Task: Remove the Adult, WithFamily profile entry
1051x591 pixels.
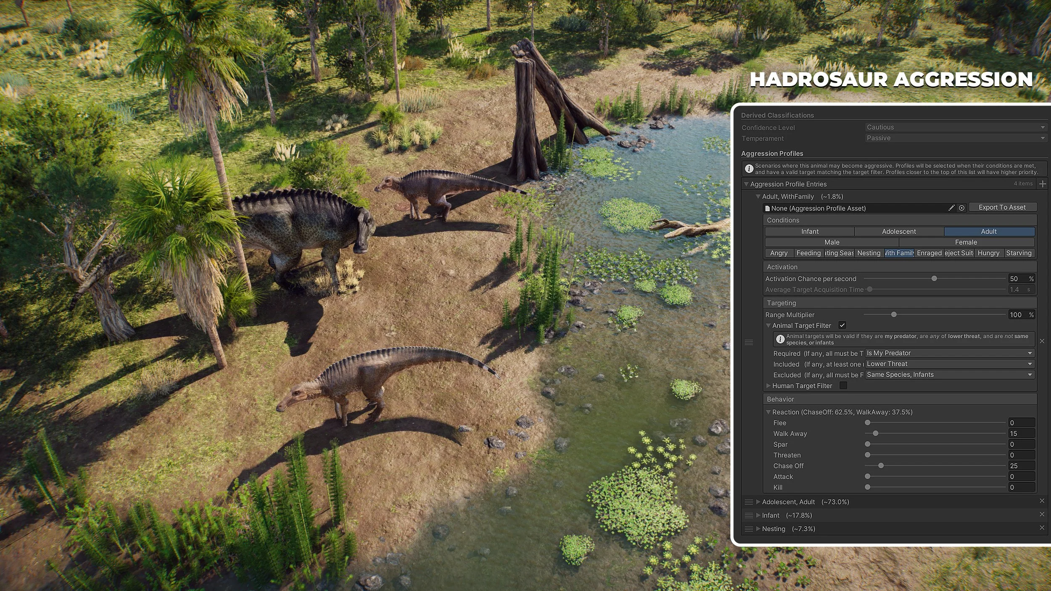Action: coord(1042,341)
